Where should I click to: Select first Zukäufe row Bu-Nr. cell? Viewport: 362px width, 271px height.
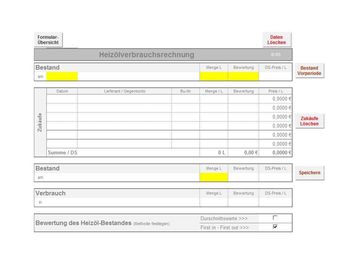[x=186, y=99]
